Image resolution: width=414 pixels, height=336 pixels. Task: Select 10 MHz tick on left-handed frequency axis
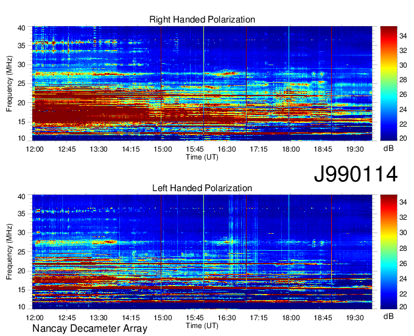pyautogui.click(x=21, y=307)
